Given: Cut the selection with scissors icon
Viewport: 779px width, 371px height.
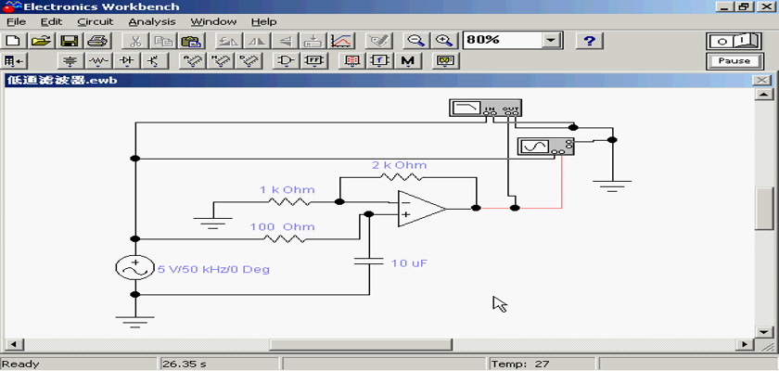Looking at the screenshot, I should [x=134, y=41].
